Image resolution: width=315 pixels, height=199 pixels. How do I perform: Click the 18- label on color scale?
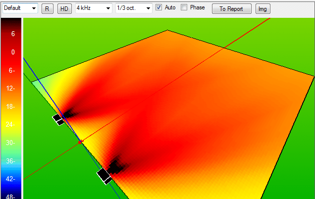10,106
